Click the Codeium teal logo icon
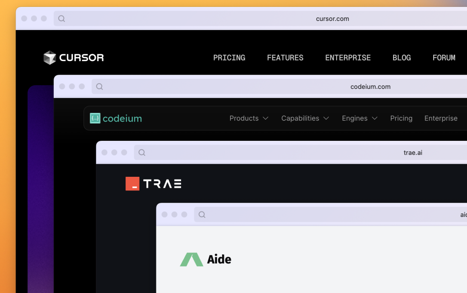467x293 pixels. tap(95, 118)
